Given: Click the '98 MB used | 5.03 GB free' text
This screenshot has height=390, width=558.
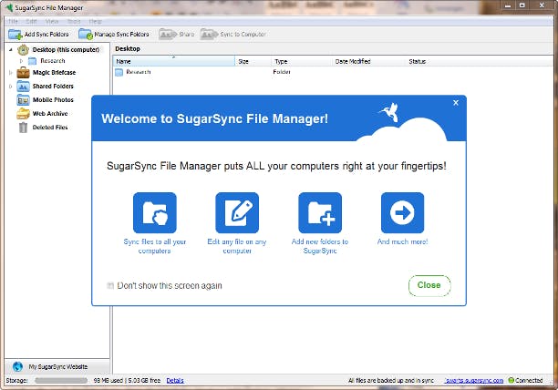Looking at the screenshot, I should pos(127,380).
